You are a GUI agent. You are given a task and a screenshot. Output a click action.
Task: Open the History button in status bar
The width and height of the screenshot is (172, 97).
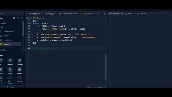coord(101,87)
